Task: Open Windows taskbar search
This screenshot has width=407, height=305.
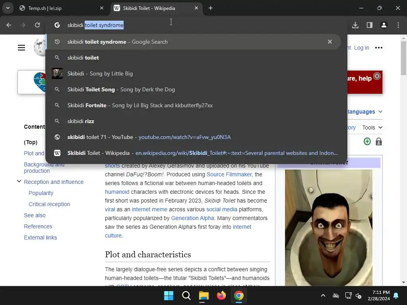Action: point(186,295)
